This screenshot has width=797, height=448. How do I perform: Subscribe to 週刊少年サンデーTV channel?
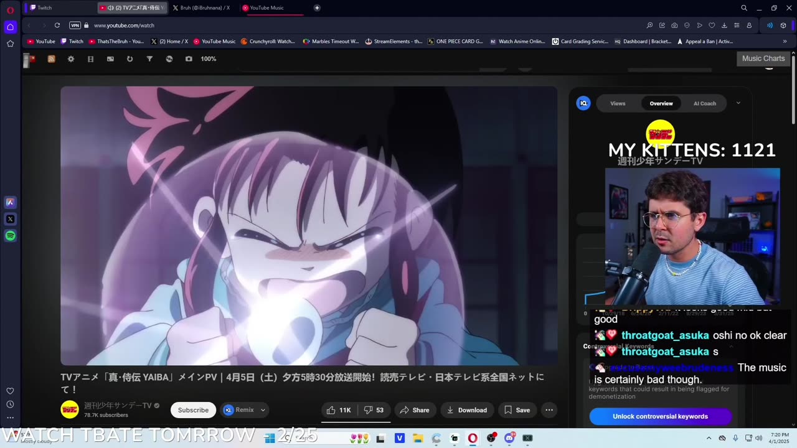193,410
